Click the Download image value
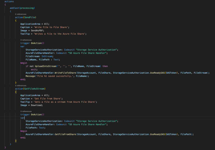Screen dimensions: 215x150 tap(36, 105)
